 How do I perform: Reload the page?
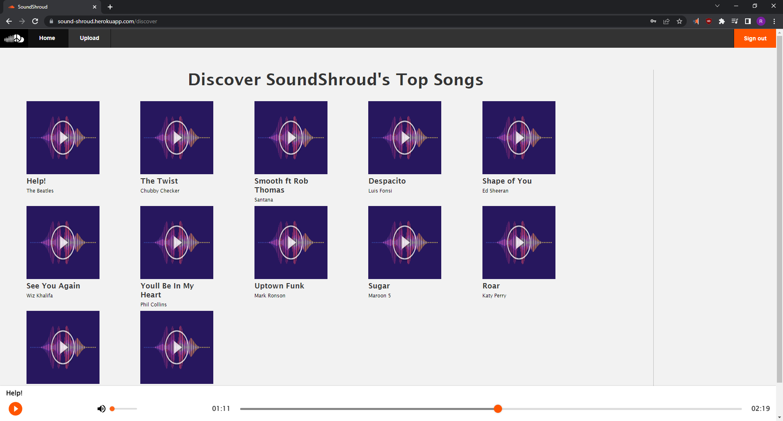click(x=35, y=21)
